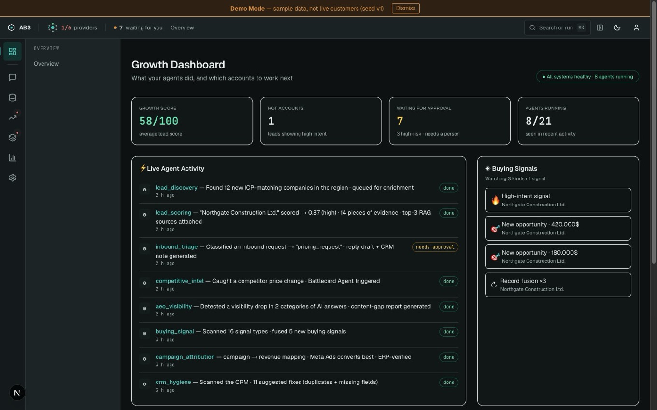657x410 pixels.
Task: Click the needs approval badge on inbound_triage
Action: pyautogui.click(x=435, y=247)
